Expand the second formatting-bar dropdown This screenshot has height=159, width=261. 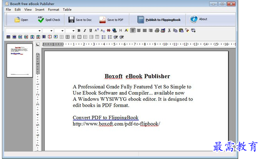[x=51, y=31]
